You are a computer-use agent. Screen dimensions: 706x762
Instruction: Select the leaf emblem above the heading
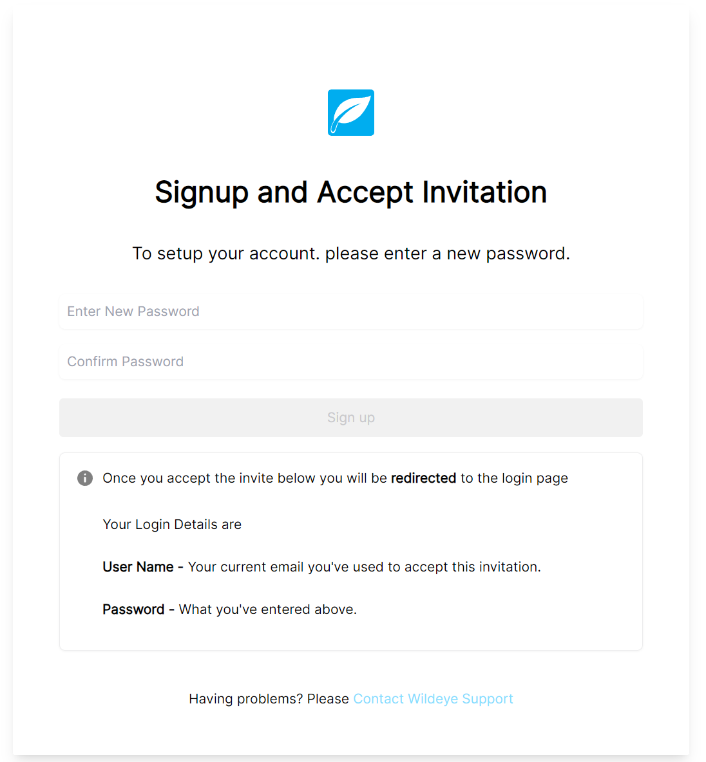351,113
